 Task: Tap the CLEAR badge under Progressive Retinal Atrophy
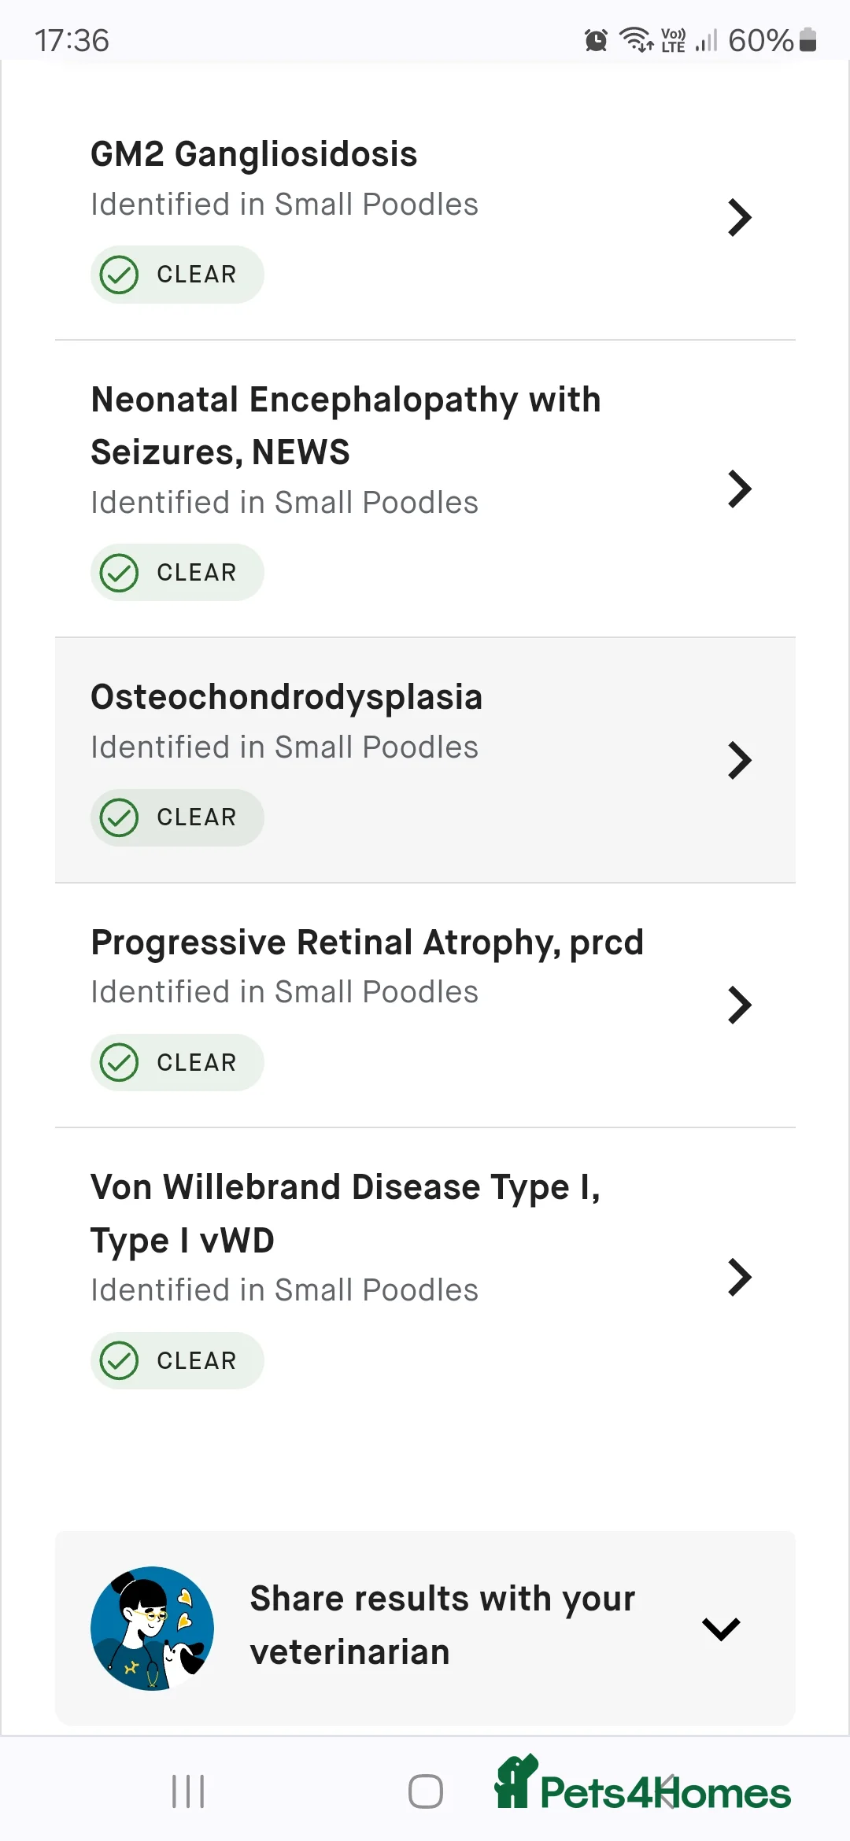coord(177,1062)
